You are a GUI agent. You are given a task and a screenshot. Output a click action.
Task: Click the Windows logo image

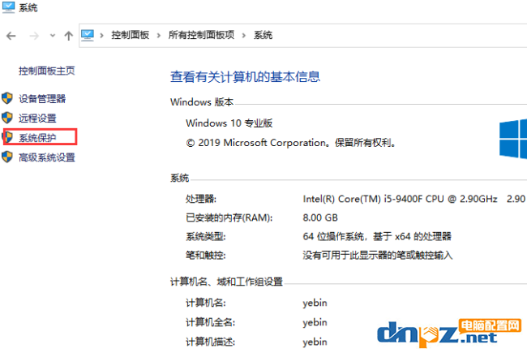(x=513, y=139)
